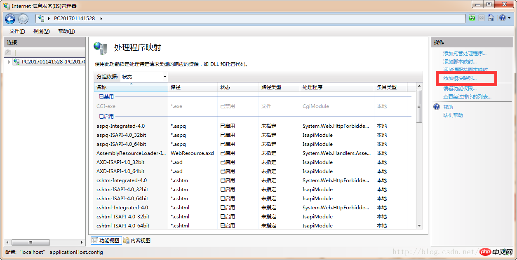Select the cshtm-ISAPI-4.0_32bit row

tap(254, 190)
